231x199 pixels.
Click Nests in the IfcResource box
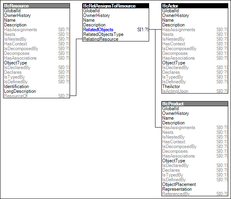tap(9, 34)
